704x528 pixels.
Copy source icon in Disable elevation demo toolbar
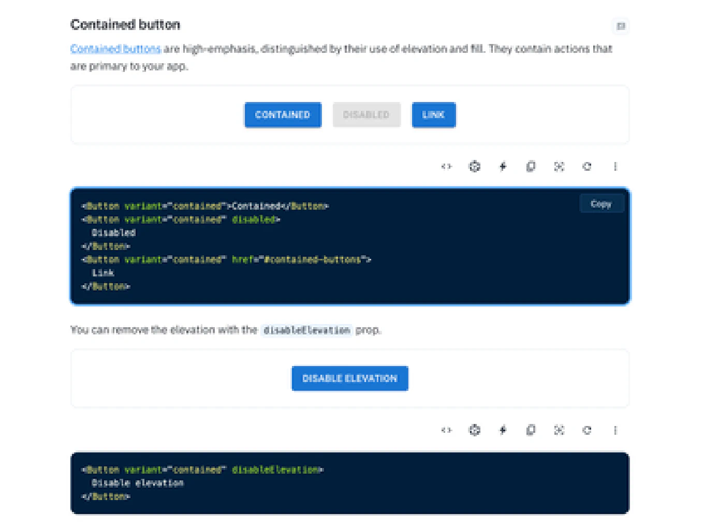pyautogui.click(x=531, y=430)
